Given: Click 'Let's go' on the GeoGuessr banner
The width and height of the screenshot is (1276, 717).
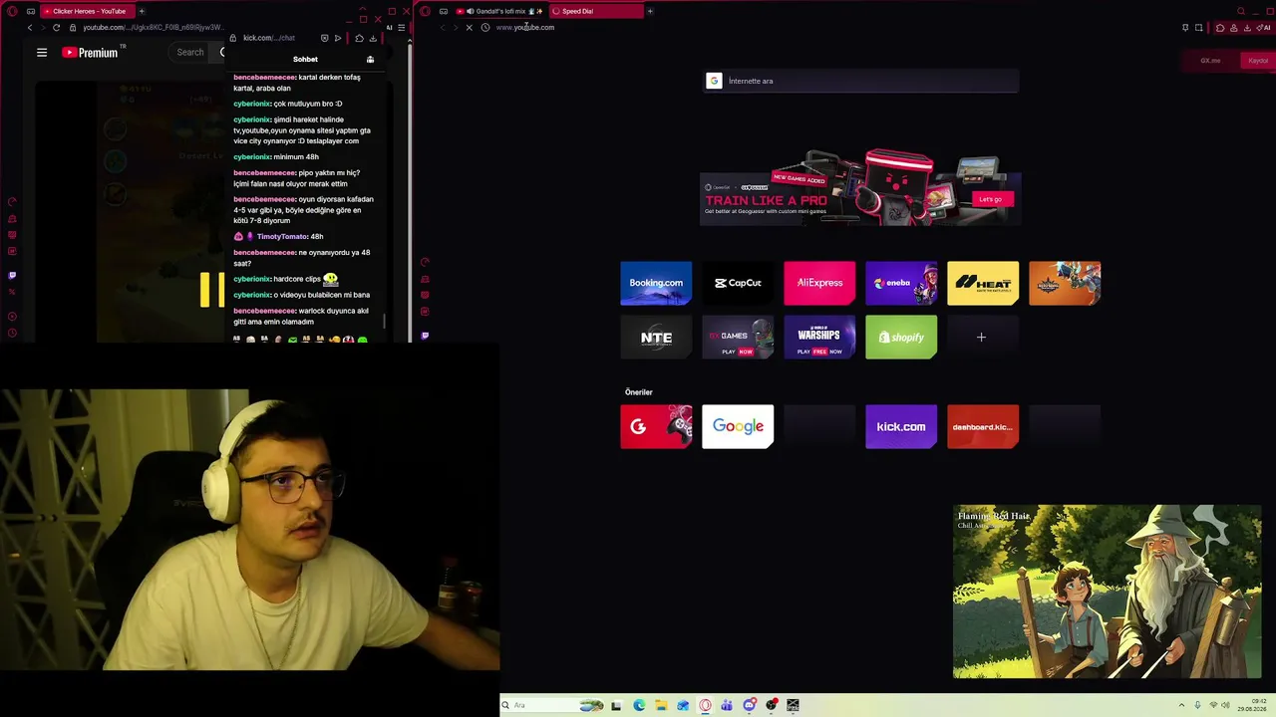Looking at the screenshot, I should pos(990,199).
